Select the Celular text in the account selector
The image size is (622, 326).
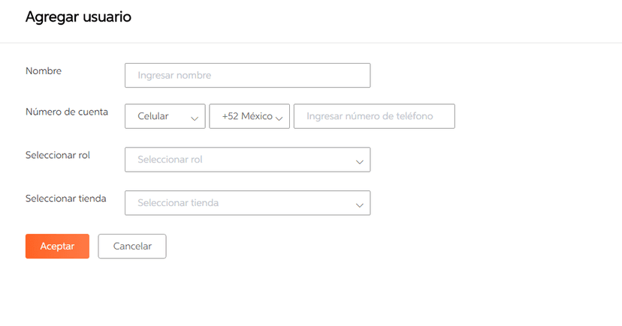153,116
